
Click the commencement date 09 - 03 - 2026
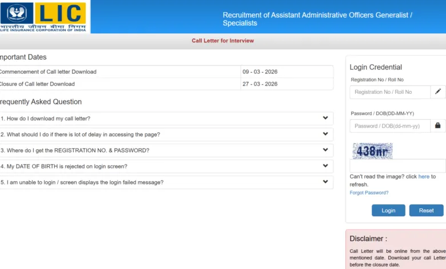pyautogui.click(x=260, y=72)
